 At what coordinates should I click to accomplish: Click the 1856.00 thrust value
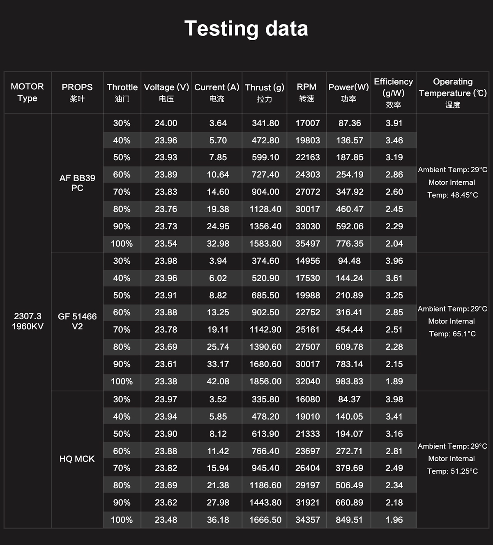pyautogui.click(x=265, y=381)
